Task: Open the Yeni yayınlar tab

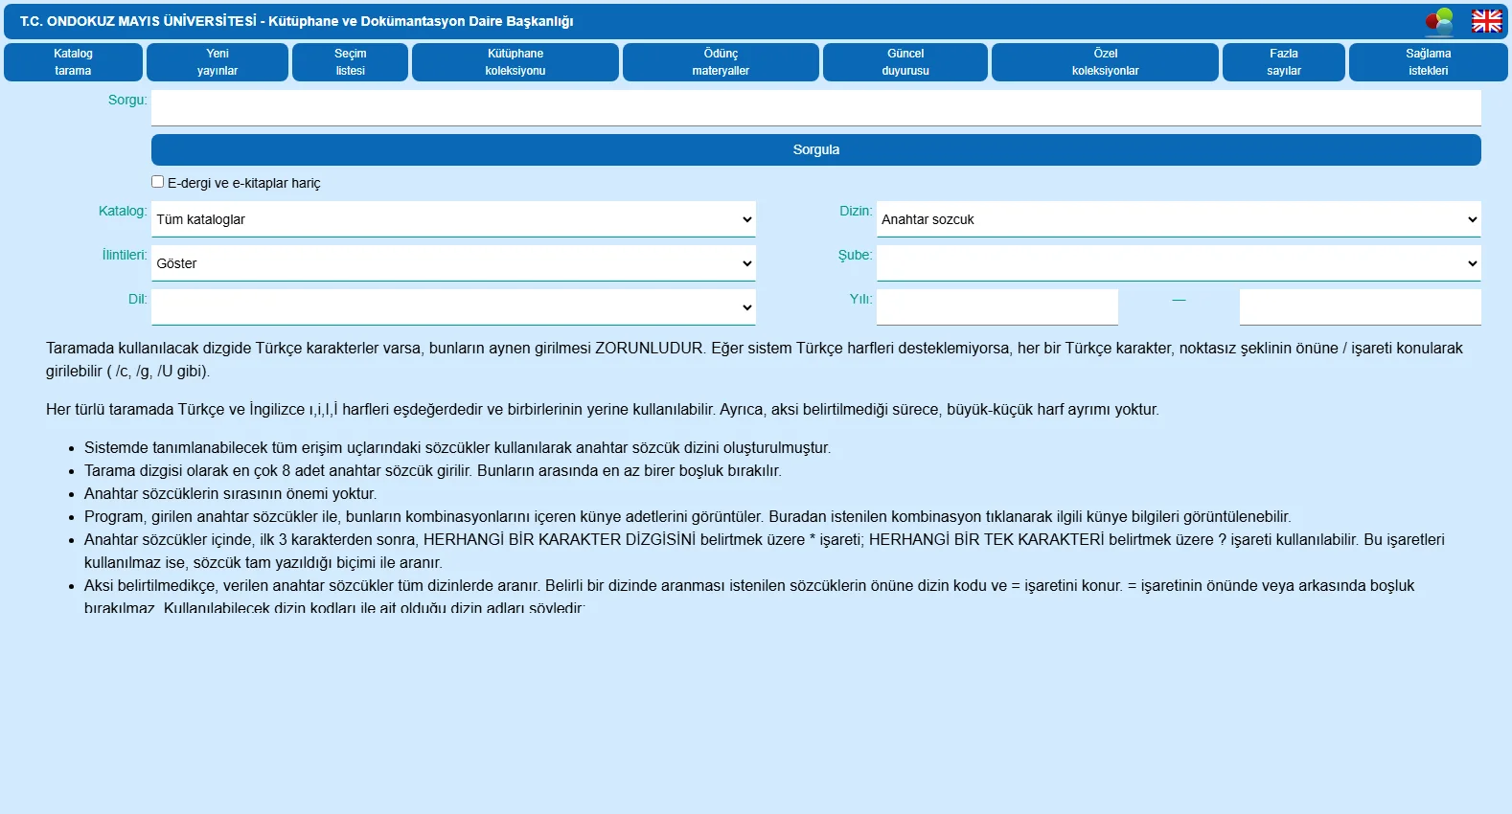Action: (218, 62)
